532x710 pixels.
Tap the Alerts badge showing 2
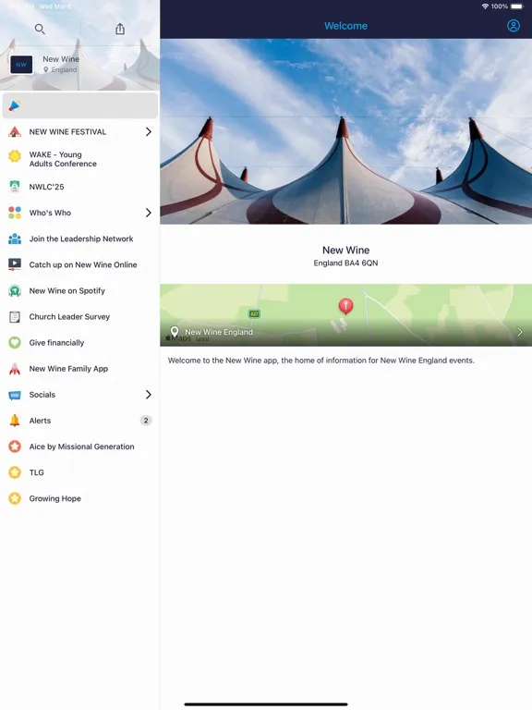[x=146, y=421]
